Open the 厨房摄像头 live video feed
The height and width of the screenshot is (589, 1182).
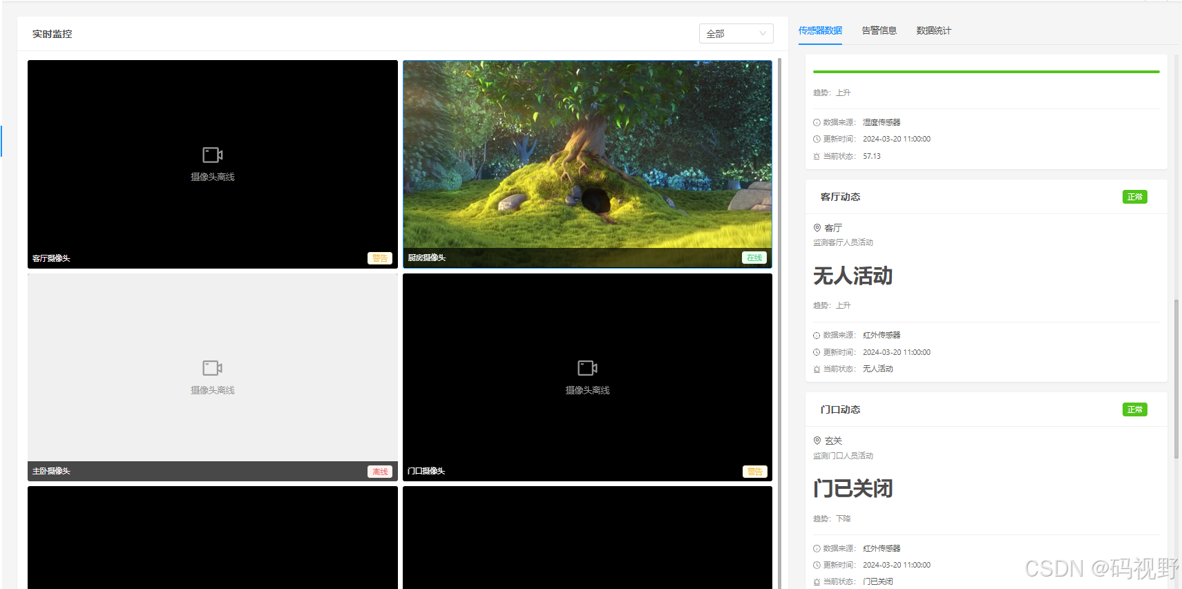click(x=587, y=164)
